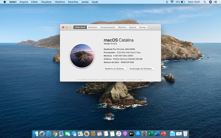Open Google Chrome from the Dock
Screen dimensions: 221x138
pos(55,134)
